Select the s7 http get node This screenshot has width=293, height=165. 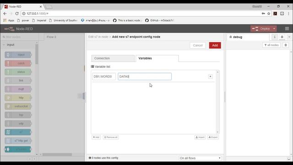[18, 141]
